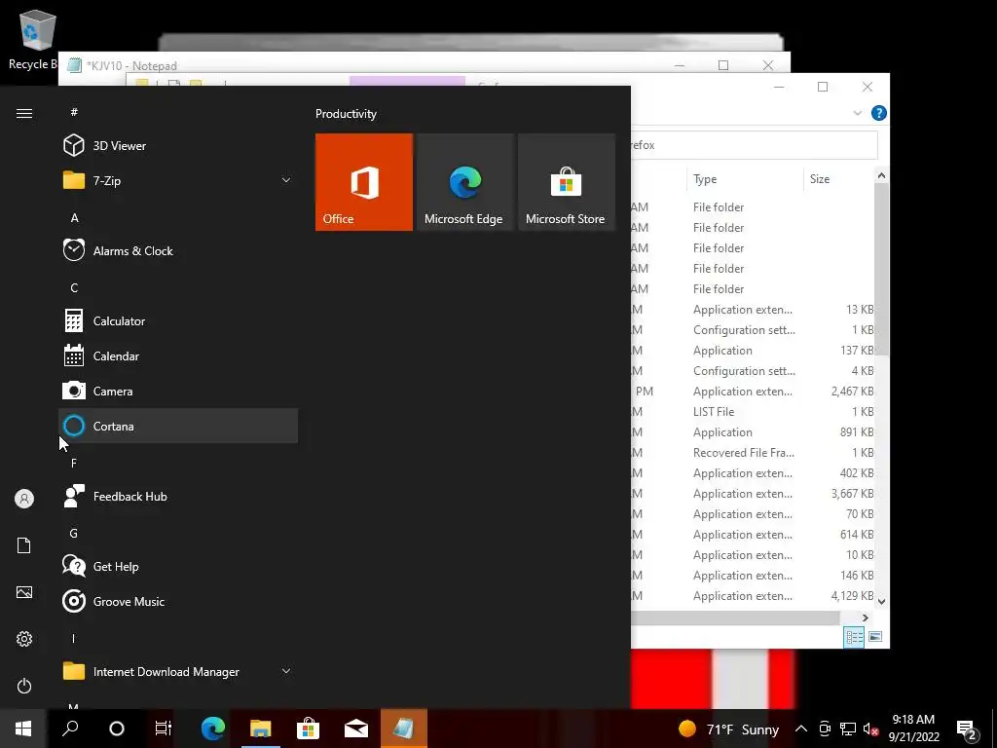997x748 pixels.
Task: Expand the Explorer ribbon chevron
Action: coord(857,113)
